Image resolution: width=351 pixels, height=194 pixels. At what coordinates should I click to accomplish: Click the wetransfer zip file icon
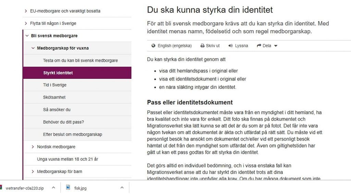(1, 187)
